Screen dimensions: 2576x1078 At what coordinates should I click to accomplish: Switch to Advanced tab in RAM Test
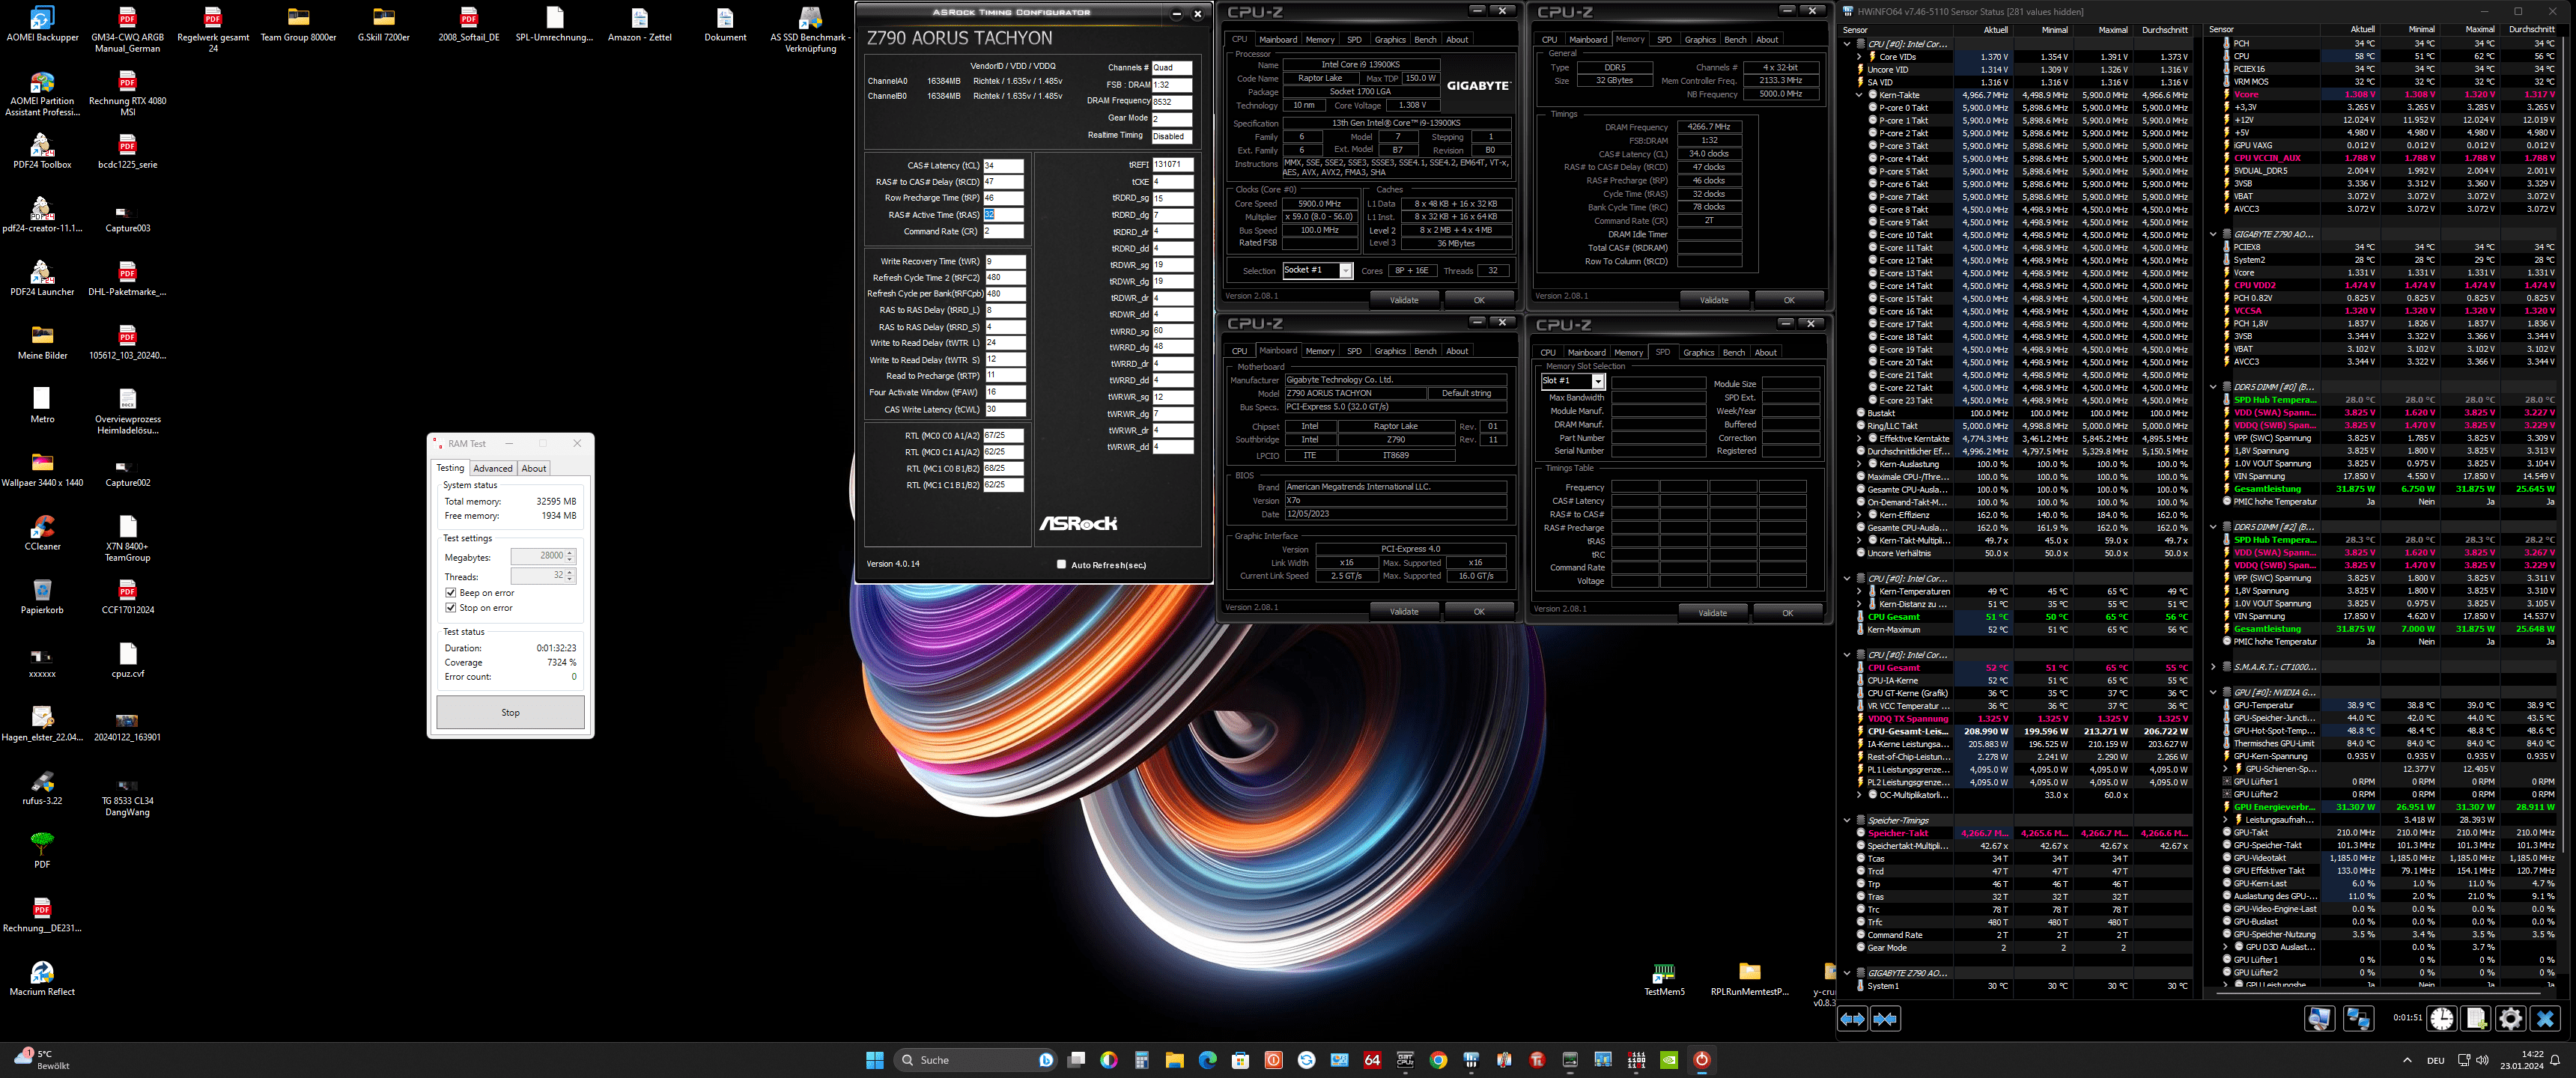[492, 468]
